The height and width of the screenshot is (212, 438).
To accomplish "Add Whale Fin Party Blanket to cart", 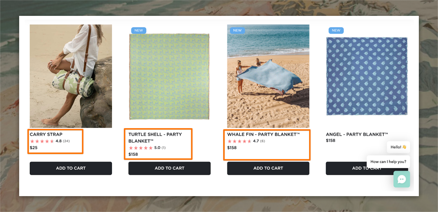I will click(268, 168).
